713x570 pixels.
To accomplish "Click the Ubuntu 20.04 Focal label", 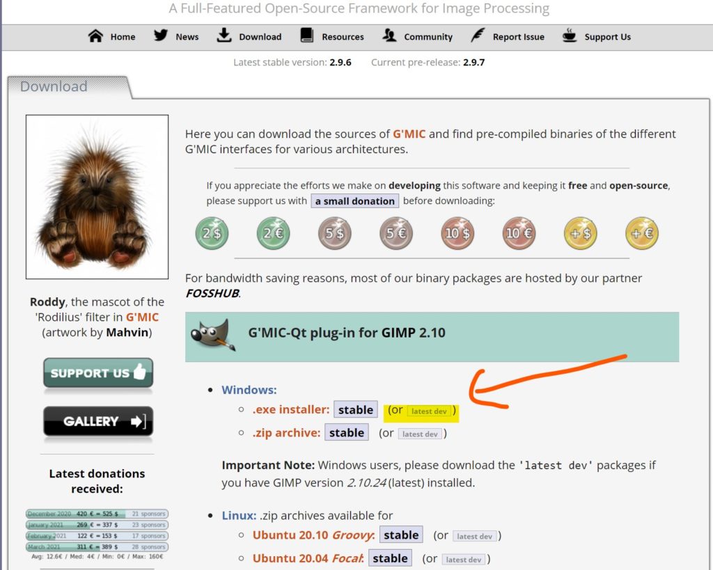I will point(308,558).
